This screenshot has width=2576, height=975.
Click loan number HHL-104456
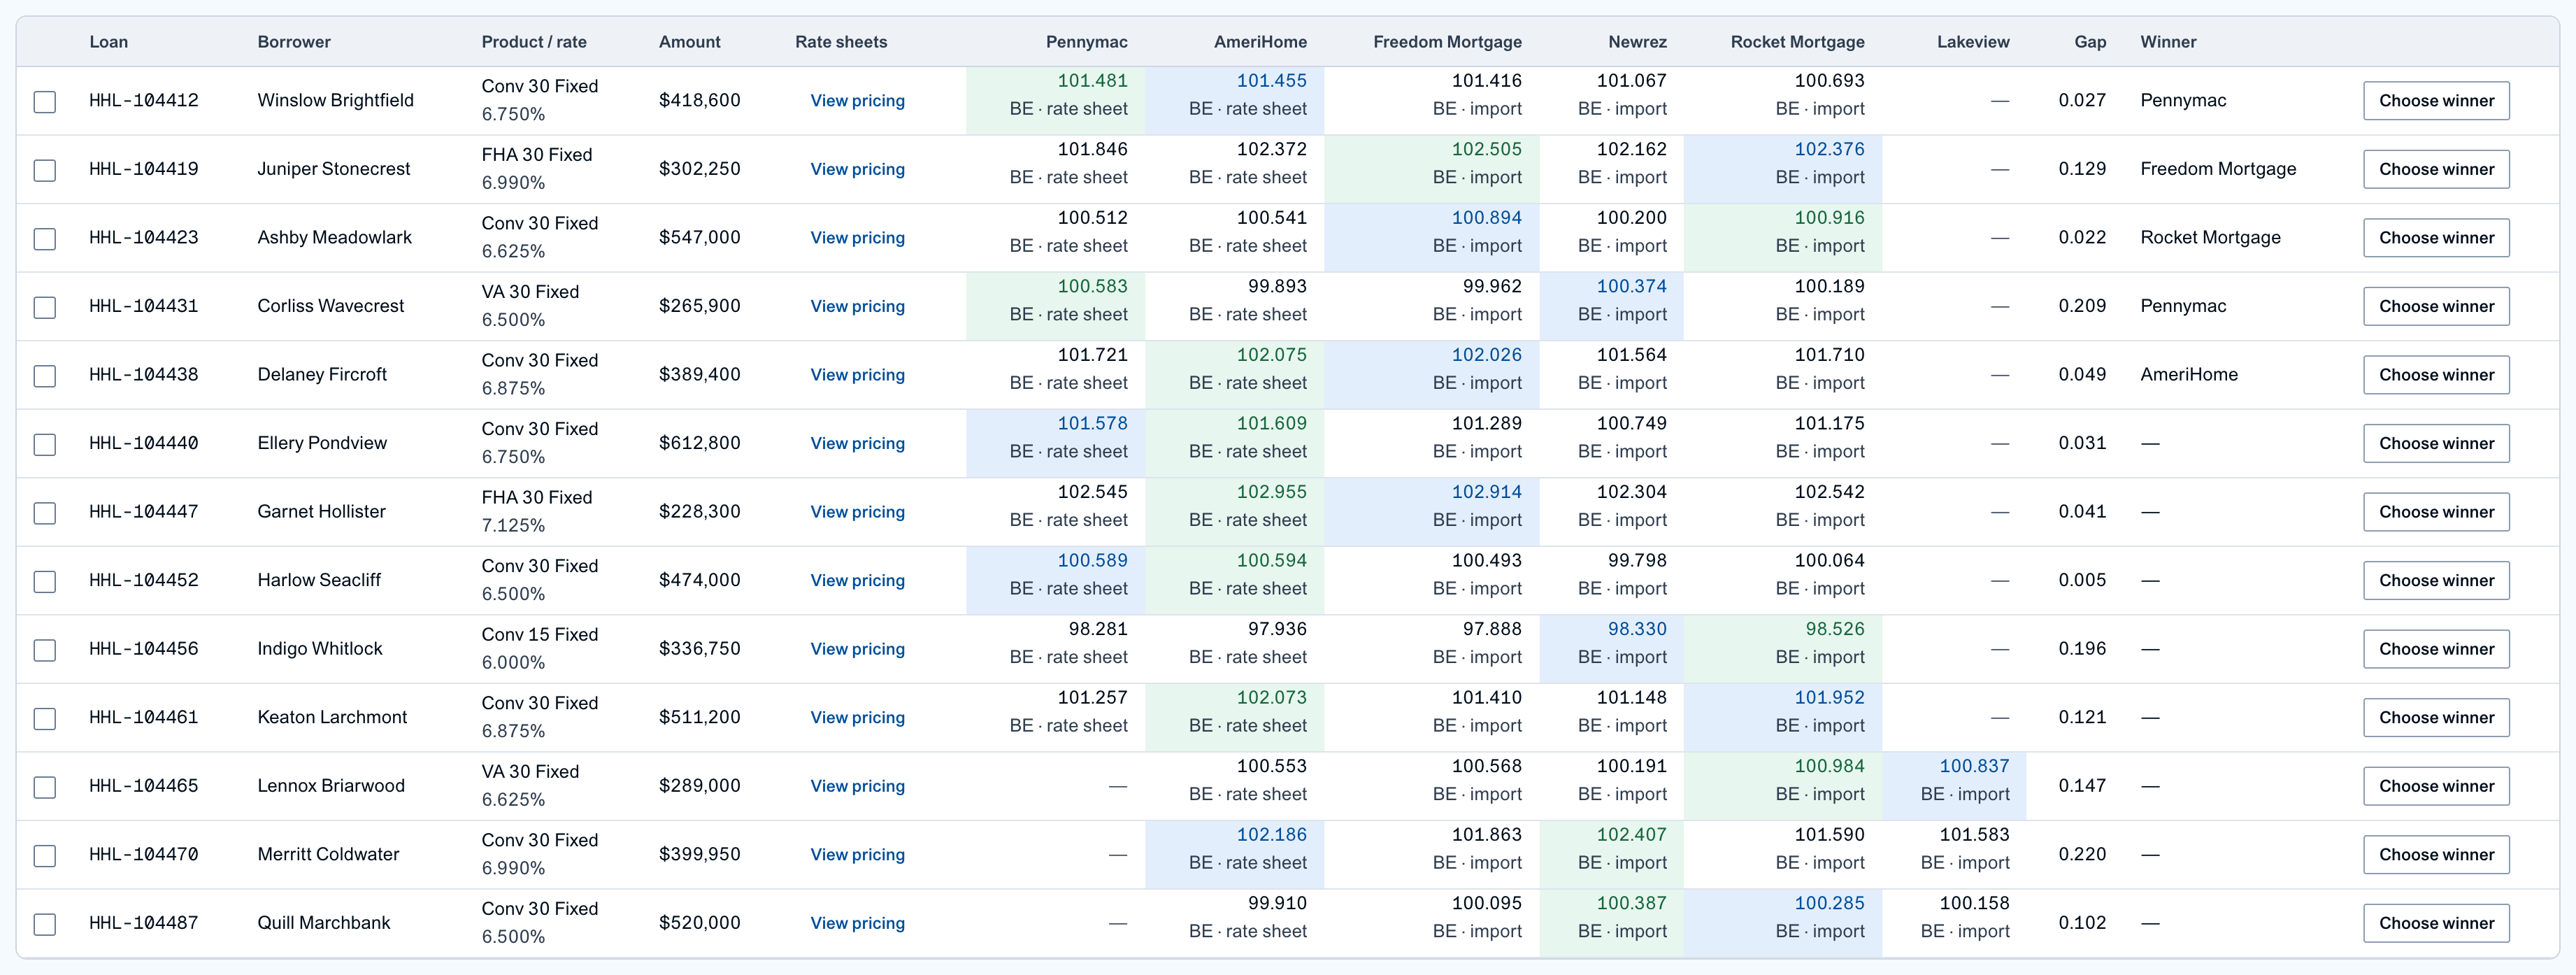144,649
